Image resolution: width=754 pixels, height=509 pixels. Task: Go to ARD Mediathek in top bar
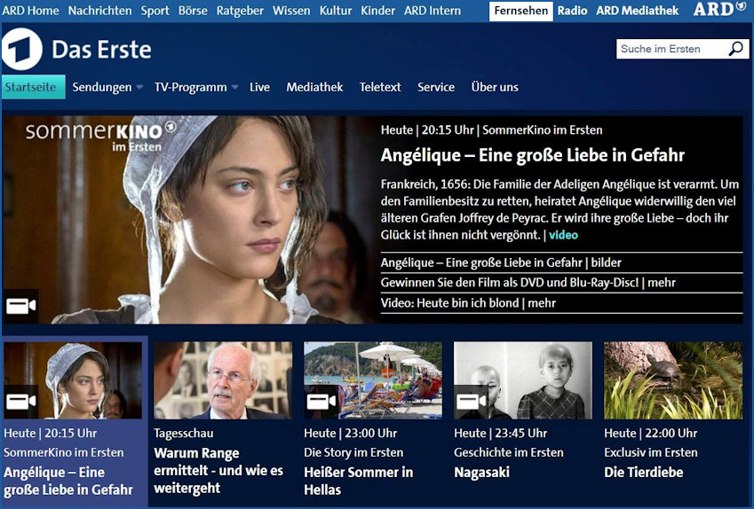(x=637, y=11)
